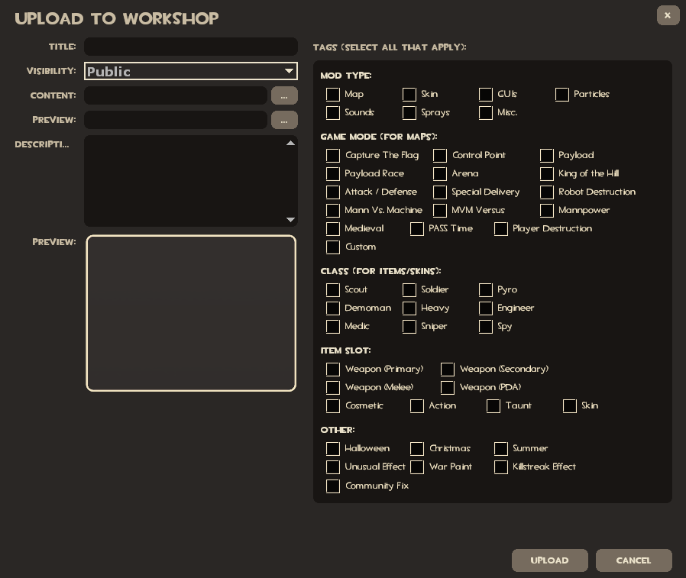Check the Capture The Flag game mode

point(333,156)
